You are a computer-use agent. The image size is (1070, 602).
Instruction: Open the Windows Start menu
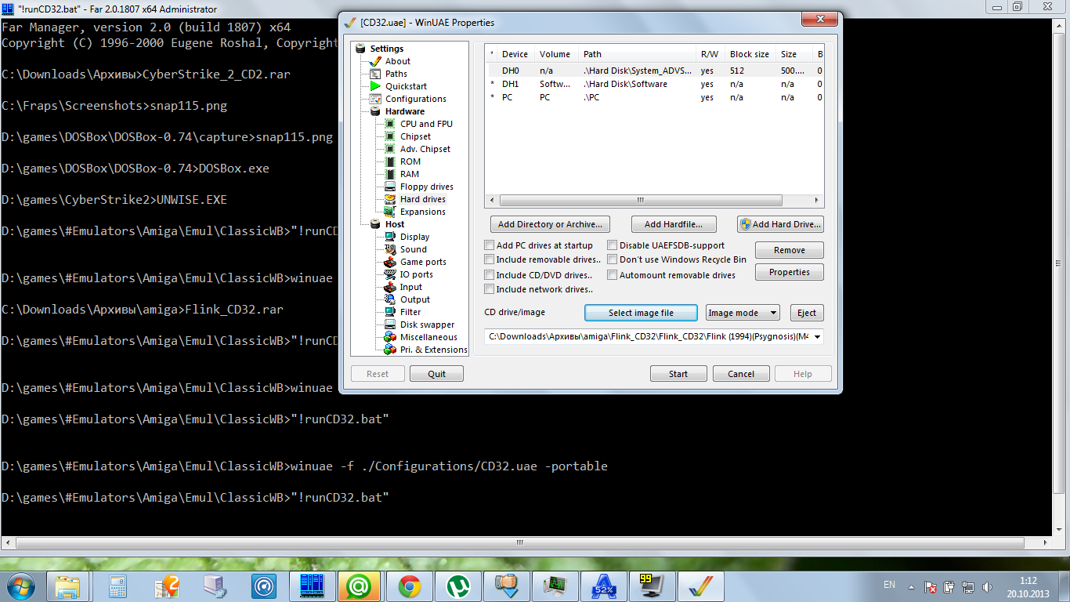click(x=21, y=586)
